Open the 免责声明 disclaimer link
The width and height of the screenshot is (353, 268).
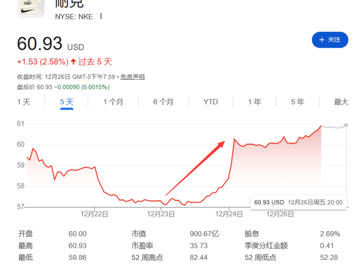[x=132, y=77]
